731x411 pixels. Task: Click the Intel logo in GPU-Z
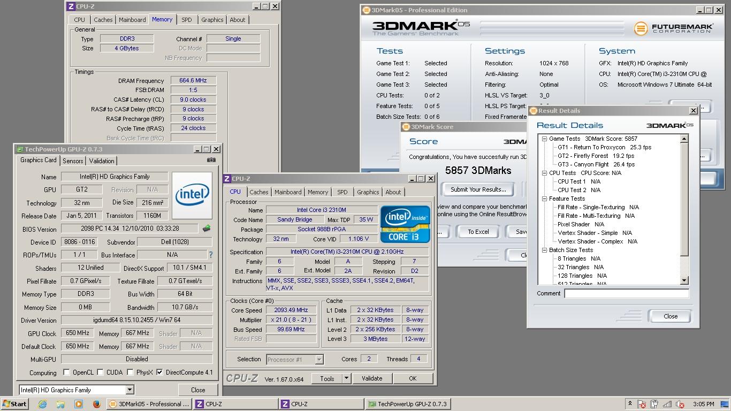click(x=192, y=195)
